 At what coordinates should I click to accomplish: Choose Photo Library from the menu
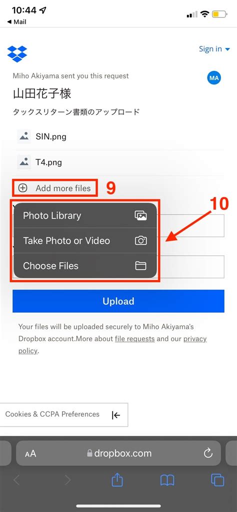tap(85, 215)
